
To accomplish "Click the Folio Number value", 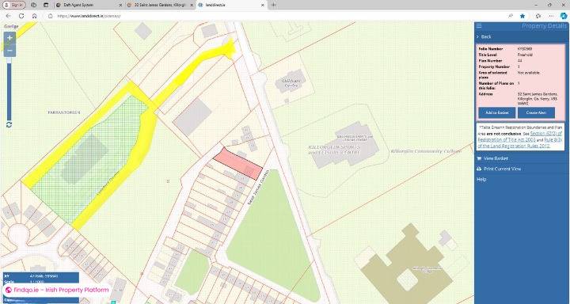I will pyautogui.click(x=525, y=48).
